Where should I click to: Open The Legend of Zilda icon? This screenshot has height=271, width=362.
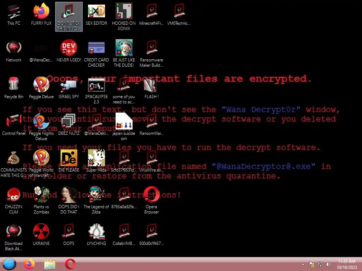96,200
